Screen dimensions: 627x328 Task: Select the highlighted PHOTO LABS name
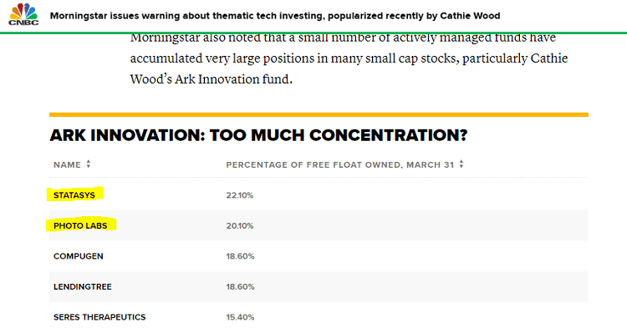80,226
